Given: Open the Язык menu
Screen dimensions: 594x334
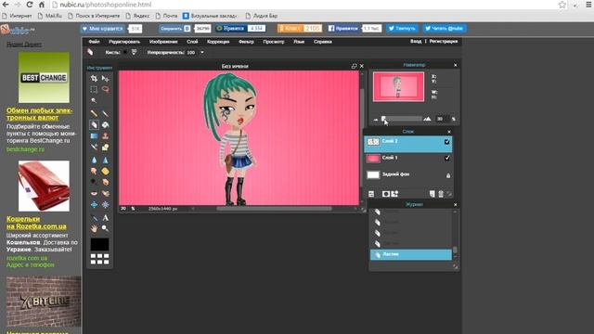Looking at the screenshot, I should (x=299, y=42).
